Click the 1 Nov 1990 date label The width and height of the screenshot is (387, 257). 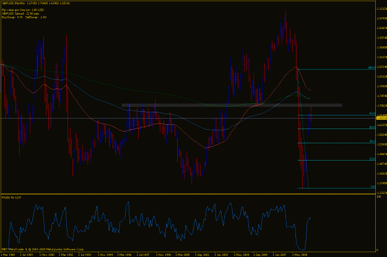point(46,255)
